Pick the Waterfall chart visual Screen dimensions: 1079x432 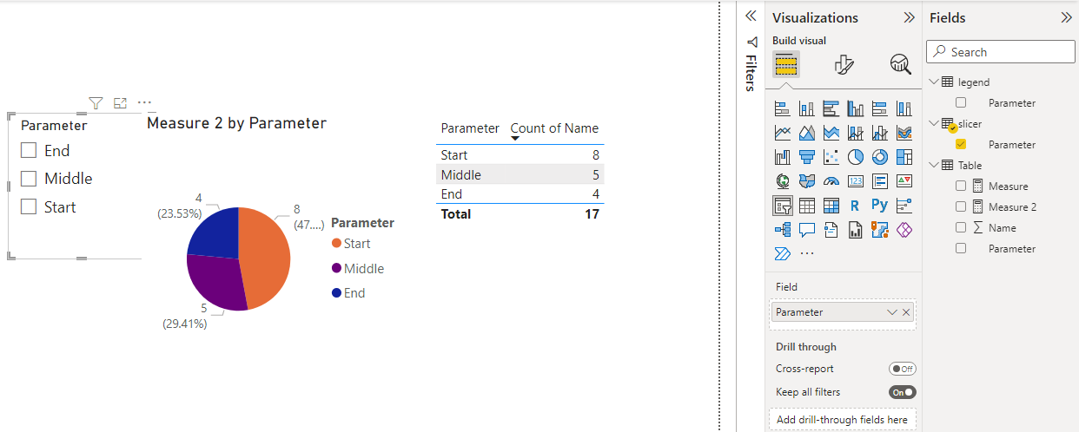click(x=782, y=157)
